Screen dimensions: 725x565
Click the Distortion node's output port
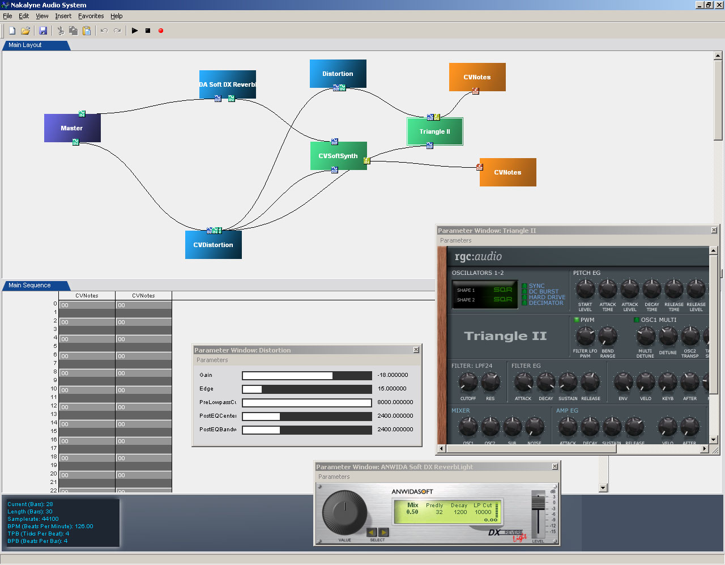click(336, 88)
